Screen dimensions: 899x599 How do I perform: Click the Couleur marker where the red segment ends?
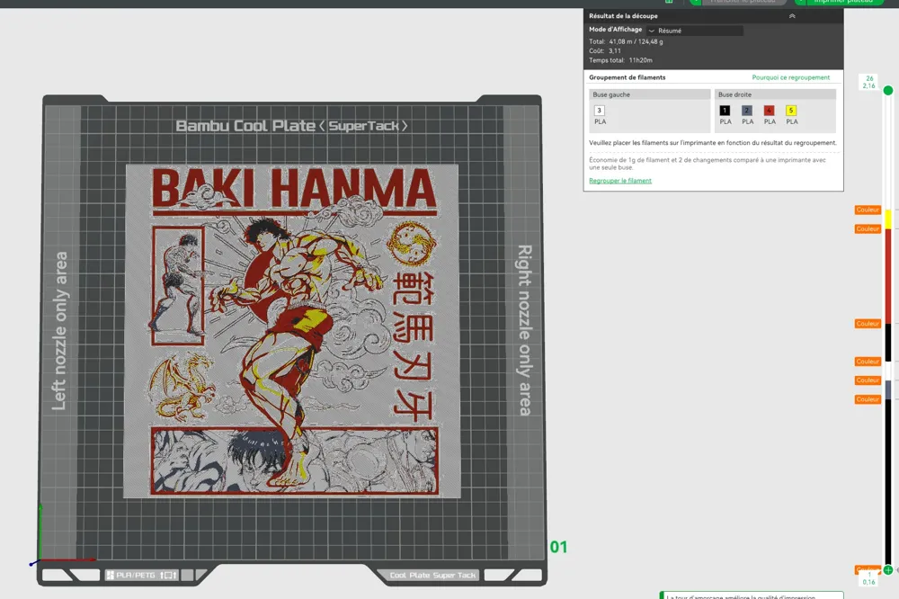click(x=868, y=324)
